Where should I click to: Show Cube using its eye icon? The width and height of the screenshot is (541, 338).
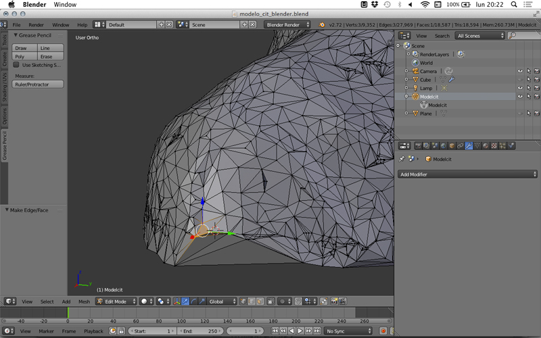click(x=520, y=80)
